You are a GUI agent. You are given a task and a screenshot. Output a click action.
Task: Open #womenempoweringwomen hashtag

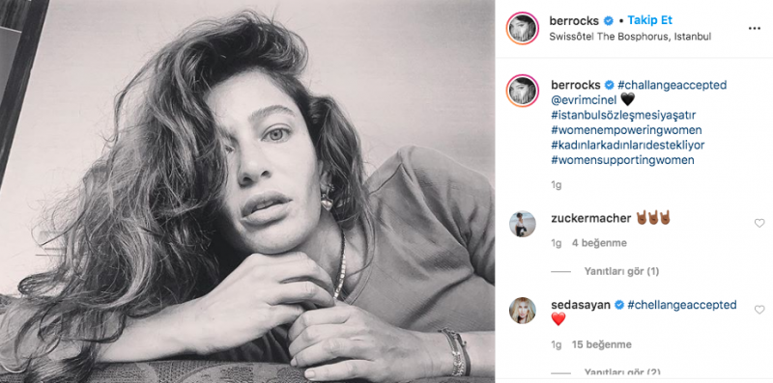(626, 130)
